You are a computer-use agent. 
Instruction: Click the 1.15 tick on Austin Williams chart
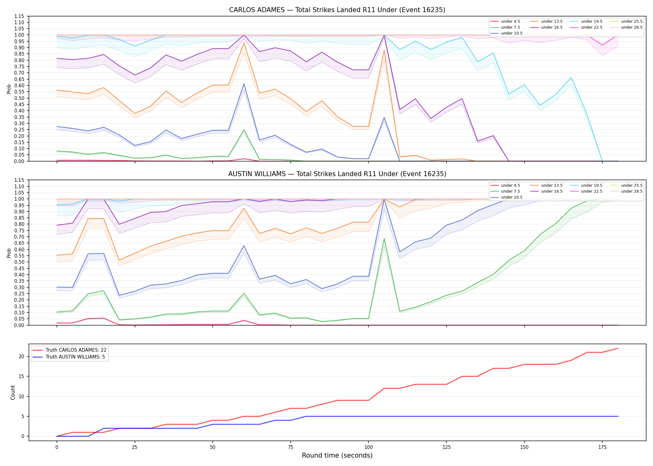(19, 180)
